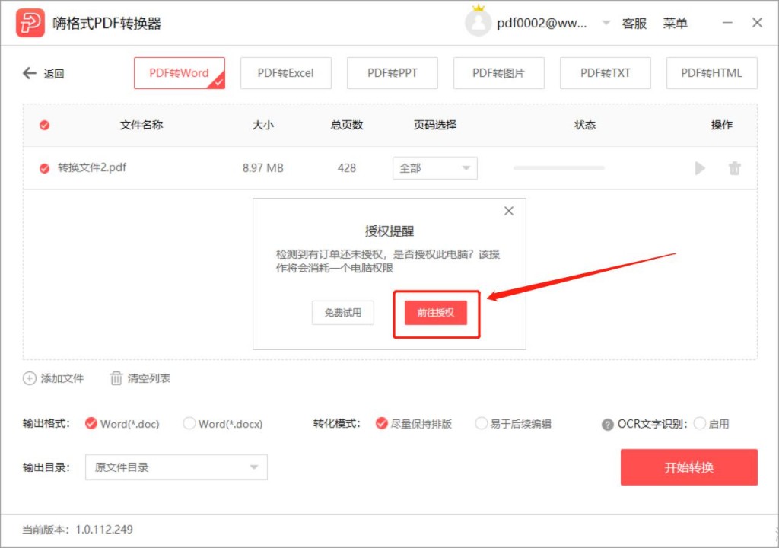Click the clear list trash icon
This screenshot has height=548, width=779.
point(116,378)
